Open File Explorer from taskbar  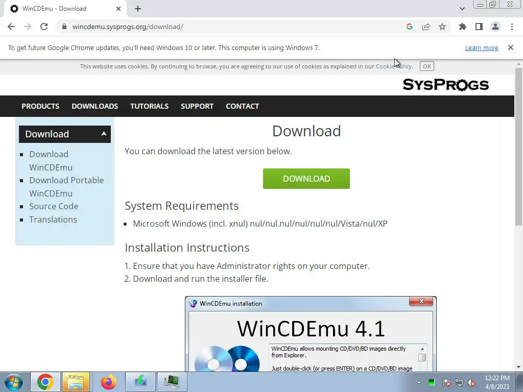[x=76, y=382]
